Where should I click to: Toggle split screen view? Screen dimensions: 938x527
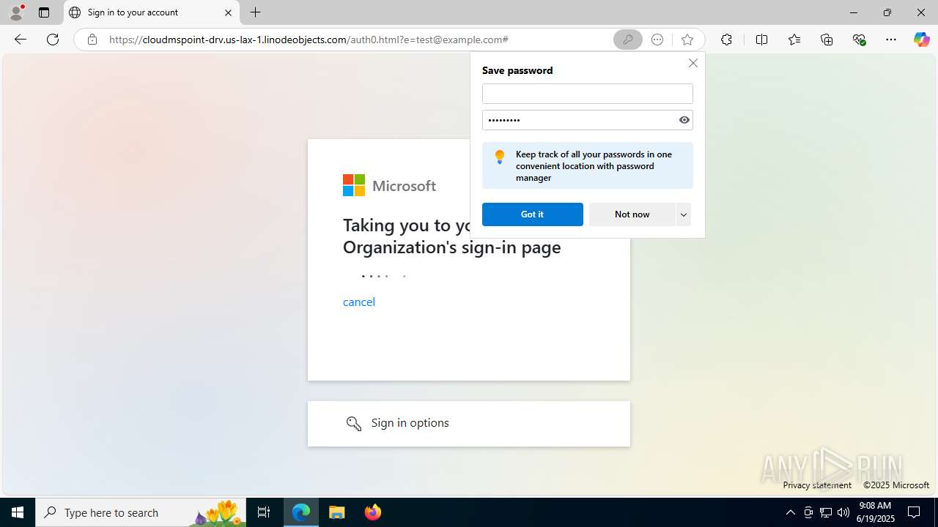tap(761, 40)
